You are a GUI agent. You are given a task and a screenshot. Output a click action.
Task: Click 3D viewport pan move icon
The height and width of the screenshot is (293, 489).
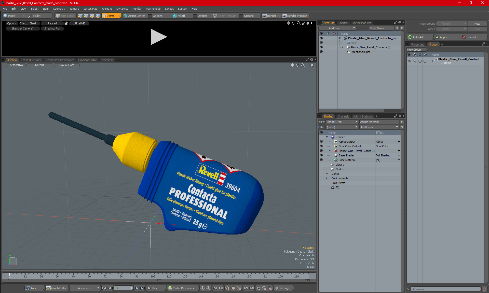tap(292, 65)
